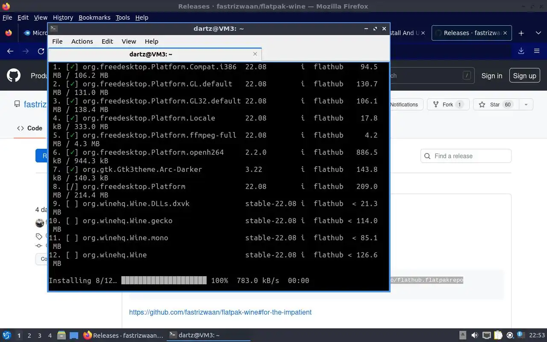The height and width of the screenshot is (342, 547).
Task: Open Firefox Help menu
Action: (x=142, y=18)
